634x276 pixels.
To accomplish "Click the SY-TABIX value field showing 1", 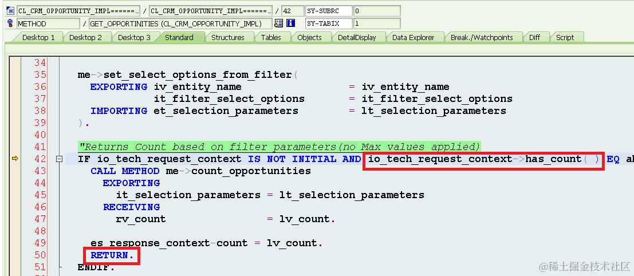I will point(377,23).
